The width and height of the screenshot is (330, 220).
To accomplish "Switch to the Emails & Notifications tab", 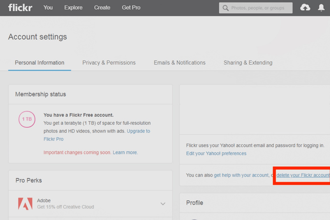I will click(x=179, y=63).
